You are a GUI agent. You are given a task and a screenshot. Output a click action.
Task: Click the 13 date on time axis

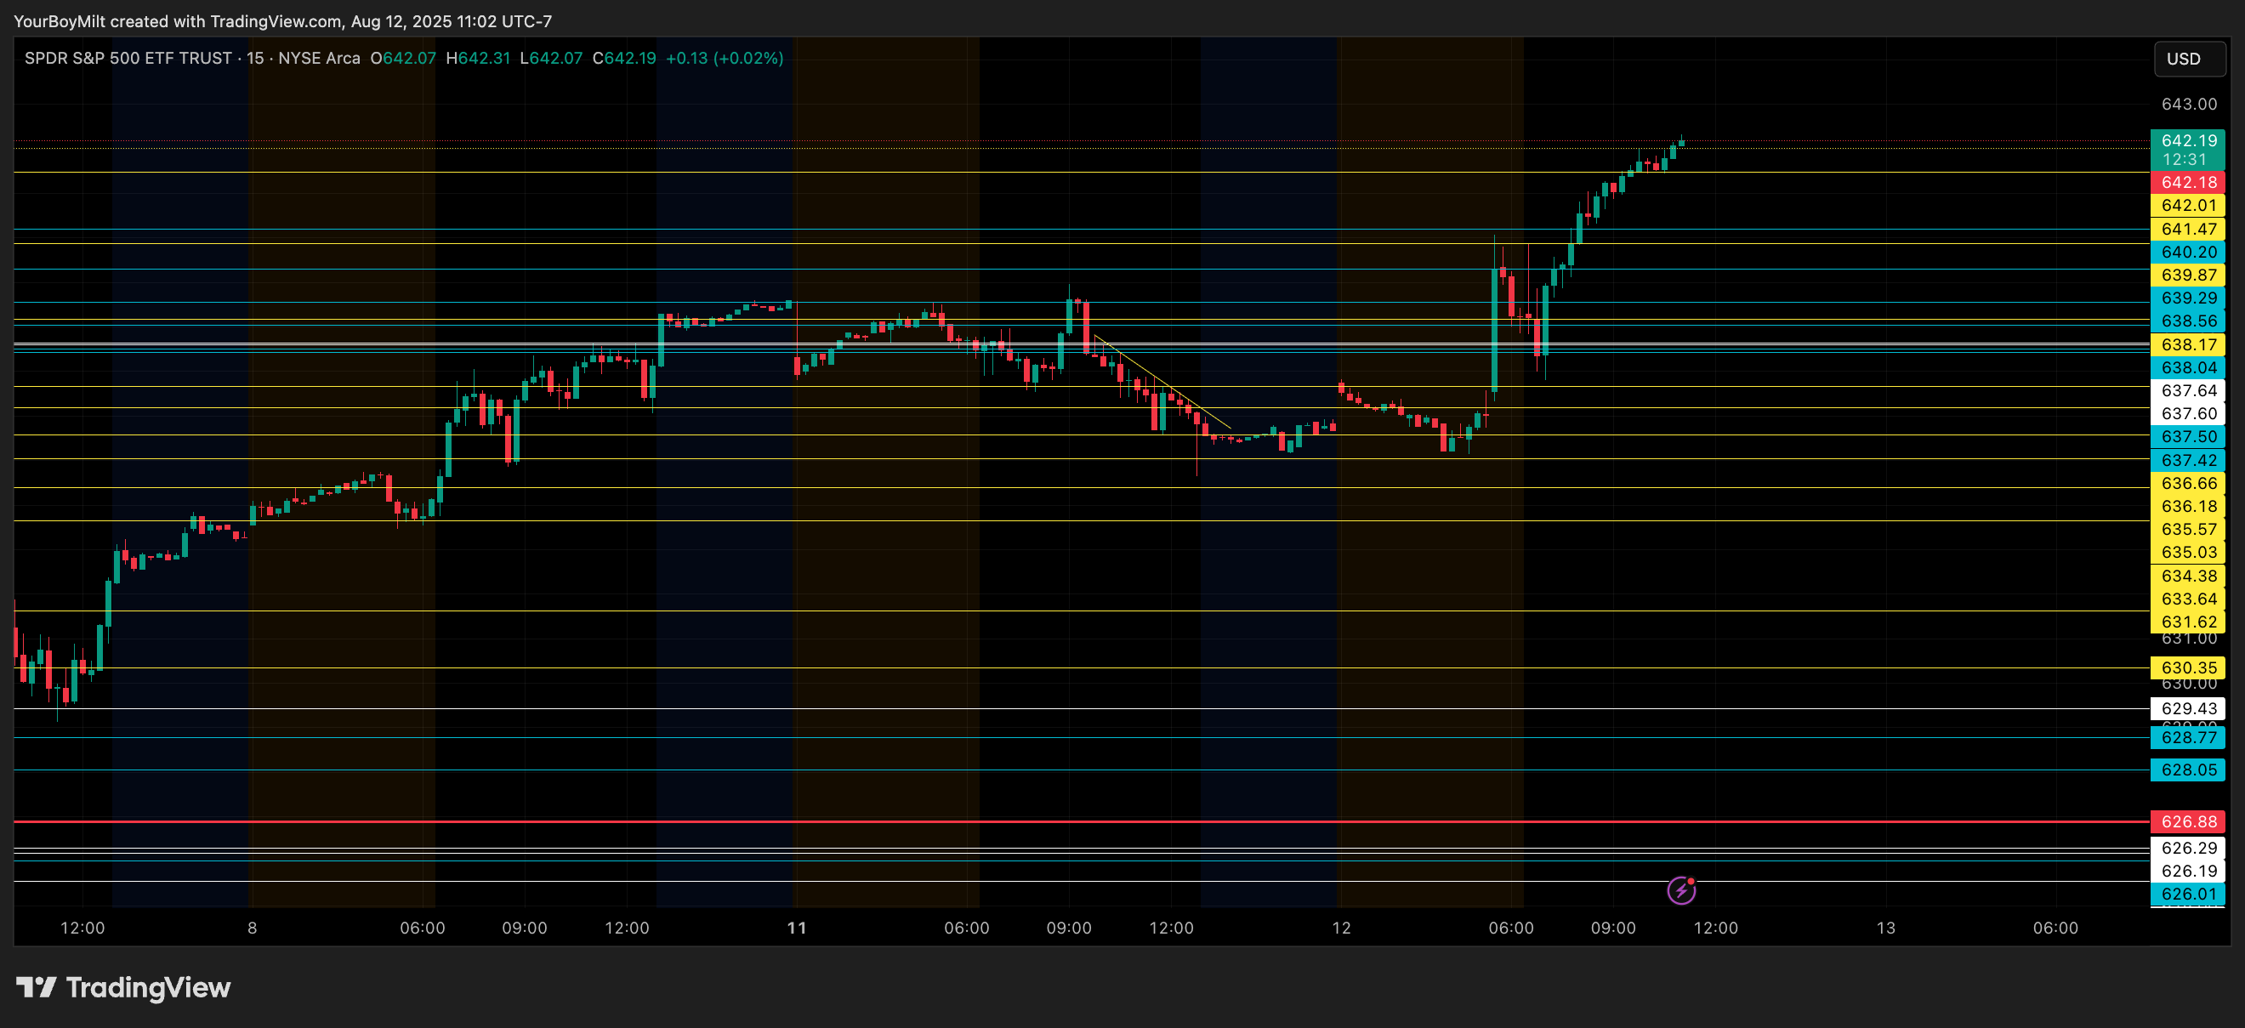pos(1885,928)
